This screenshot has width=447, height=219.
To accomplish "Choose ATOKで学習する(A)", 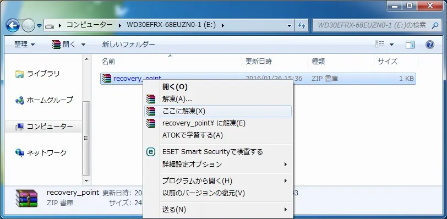I will pyautogui.click(x=218, y=135).
